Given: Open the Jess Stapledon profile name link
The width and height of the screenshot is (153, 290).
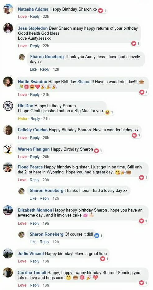Looking at the screenshot, I should pyautogui.click(x=33, y=28).
